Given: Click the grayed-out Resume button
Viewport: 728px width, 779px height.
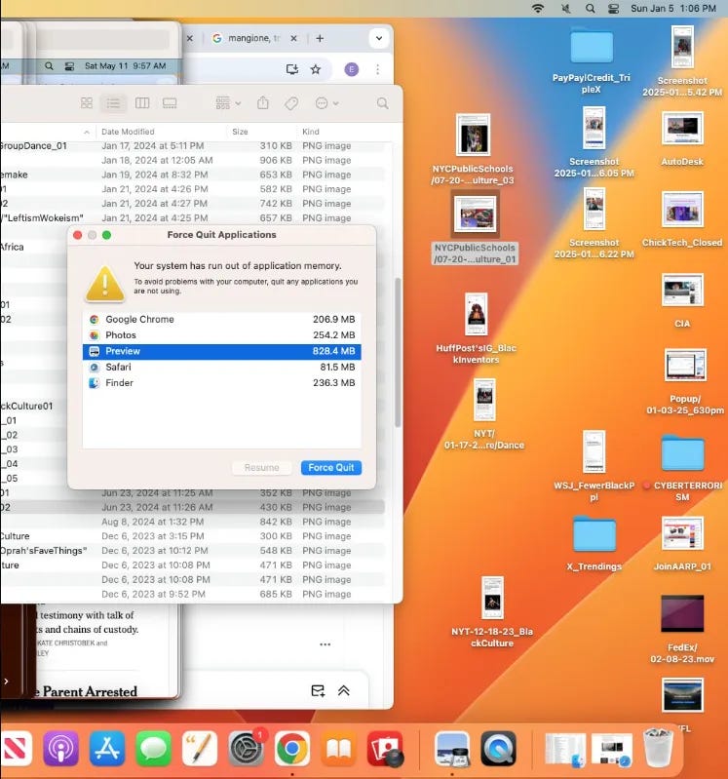Looking at the screenshot, I should point(262,468).
